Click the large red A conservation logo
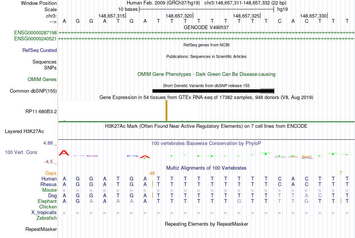The image size is (355, 238). coord(64,153)
